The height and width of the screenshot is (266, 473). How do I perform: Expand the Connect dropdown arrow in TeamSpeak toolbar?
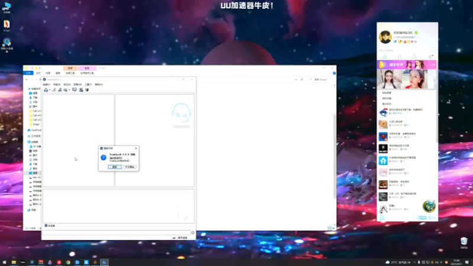pyautogui.click(x=50, y=90)
